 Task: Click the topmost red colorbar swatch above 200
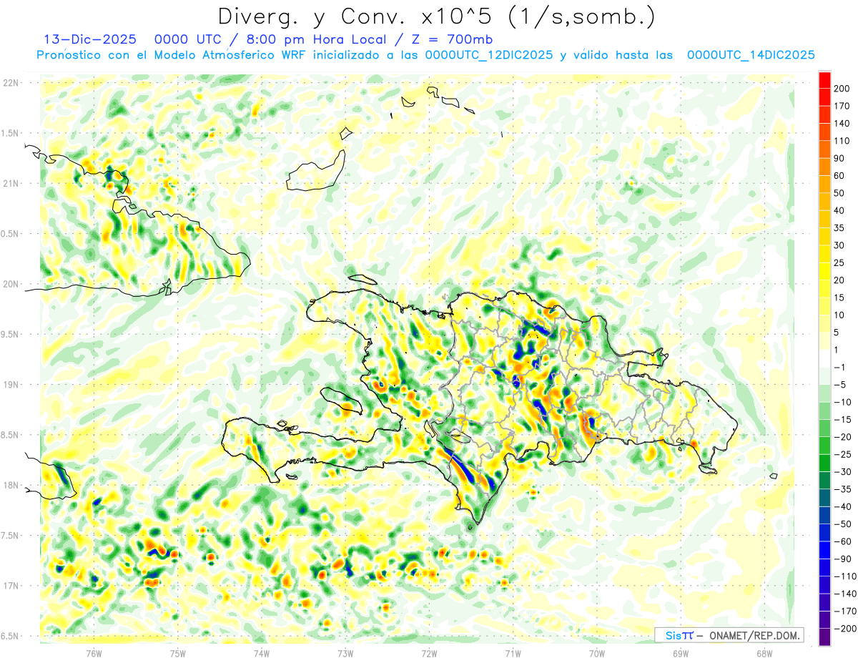point(824,80)
